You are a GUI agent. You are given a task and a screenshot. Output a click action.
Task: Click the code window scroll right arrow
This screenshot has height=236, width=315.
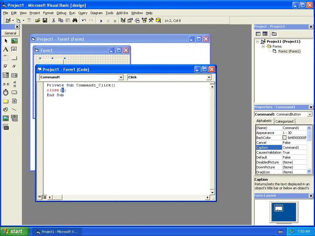(208, 198)
